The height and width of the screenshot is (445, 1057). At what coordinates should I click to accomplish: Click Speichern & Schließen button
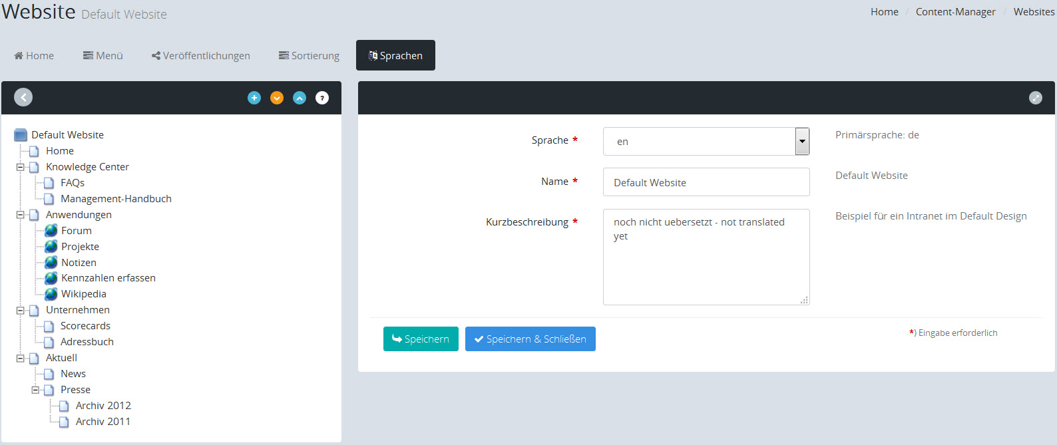530,339
